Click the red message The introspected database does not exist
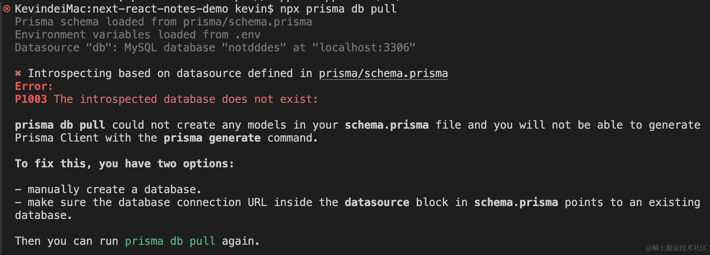 tap(186, 99)
